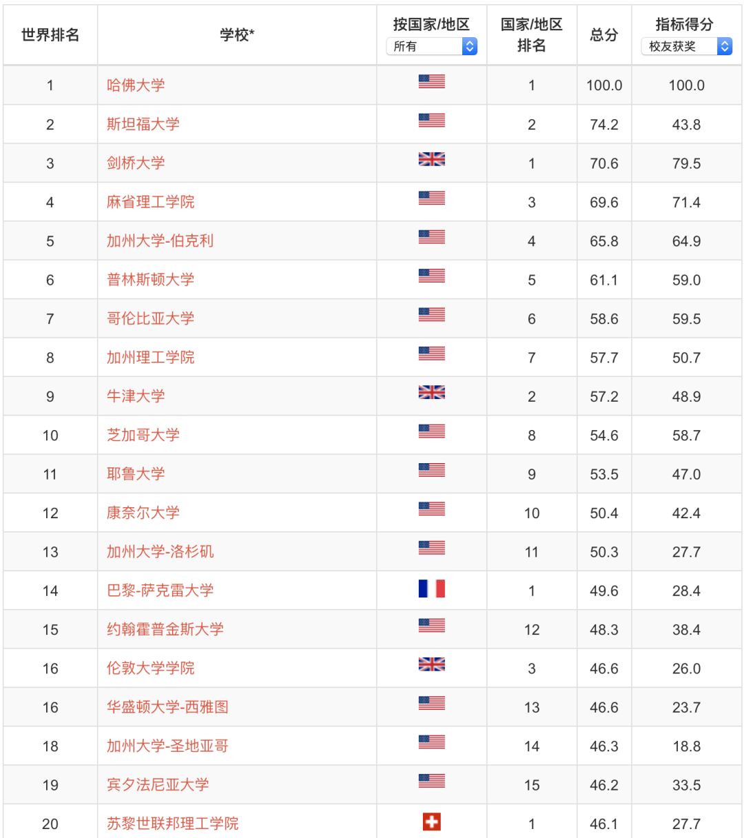Select the US flag next to 麻省理工学院
The width and height of the screenshot is (744, 838).
point(432,197)
